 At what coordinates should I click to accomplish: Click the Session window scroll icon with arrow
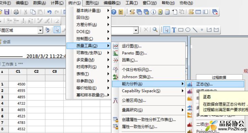[132, 12]
